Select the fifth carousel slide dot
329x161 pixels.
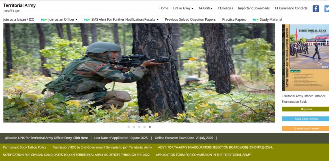coord(150,127)
